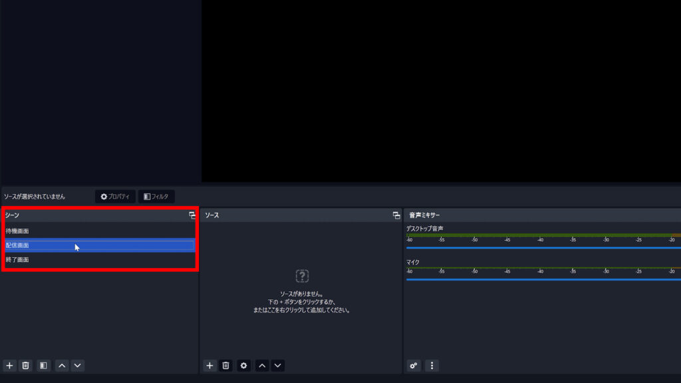Delete source using ソース panel trash icon
Image resolution: width=681 pixels, height=383 pixels.
226,366
